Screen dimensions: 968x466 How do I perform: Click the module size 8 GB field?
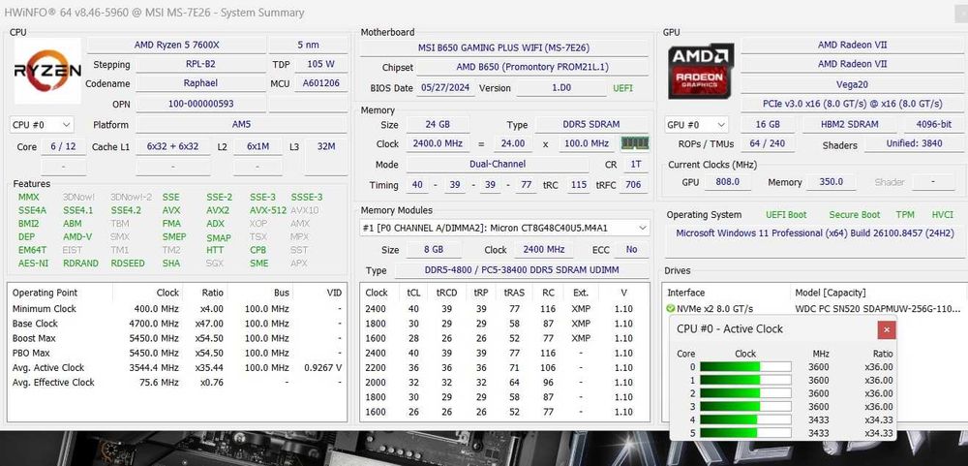434,250
